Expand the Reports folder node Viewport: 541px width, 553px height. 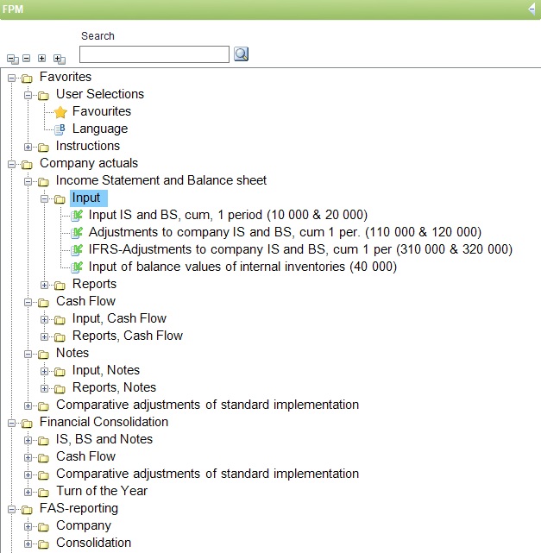(x=44, y=285)
